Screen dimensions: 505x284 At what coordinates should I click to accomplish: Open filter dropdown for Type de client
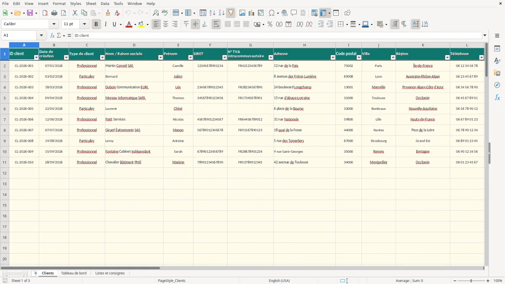(x=102, y=57)
